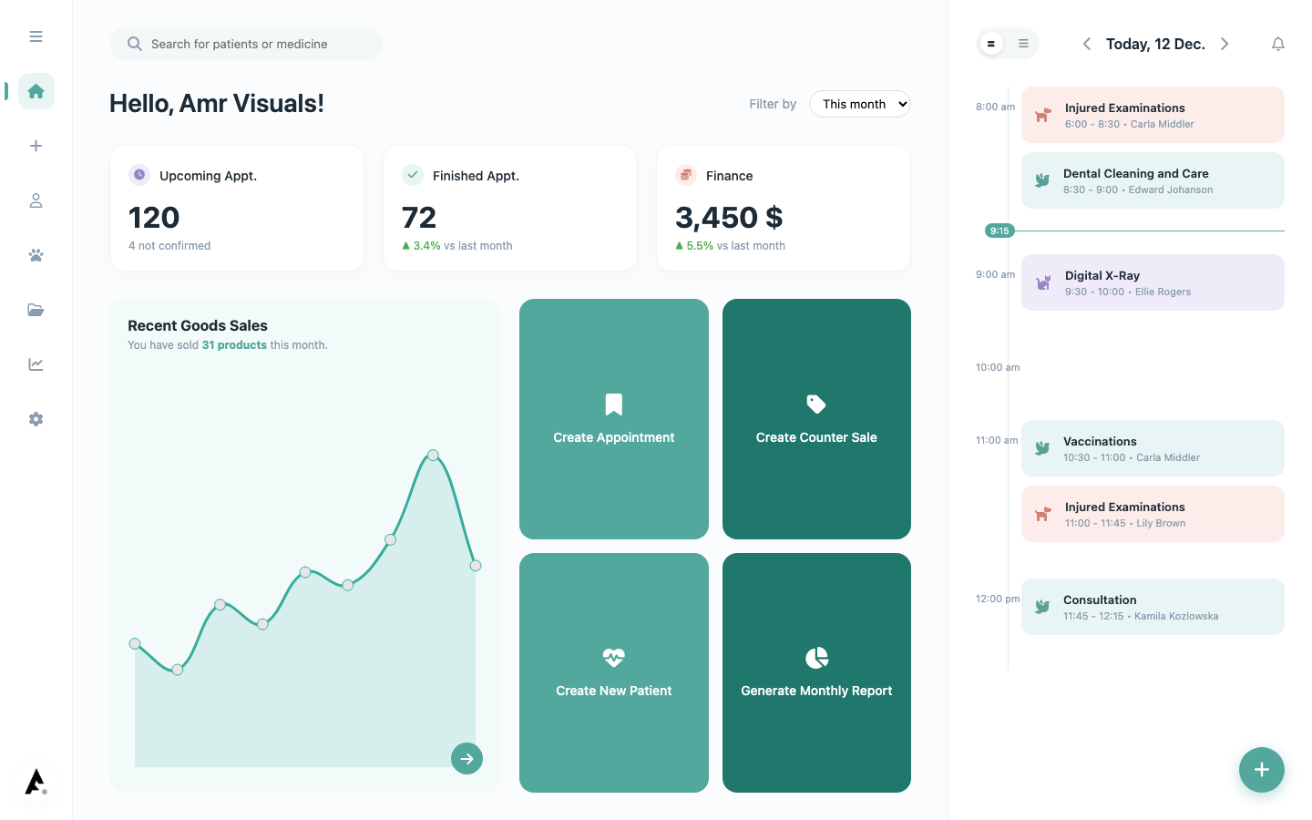Click the 10:00 am time label
The width and height of the screenshot is (1312, 820).
[x=998, y=367]
